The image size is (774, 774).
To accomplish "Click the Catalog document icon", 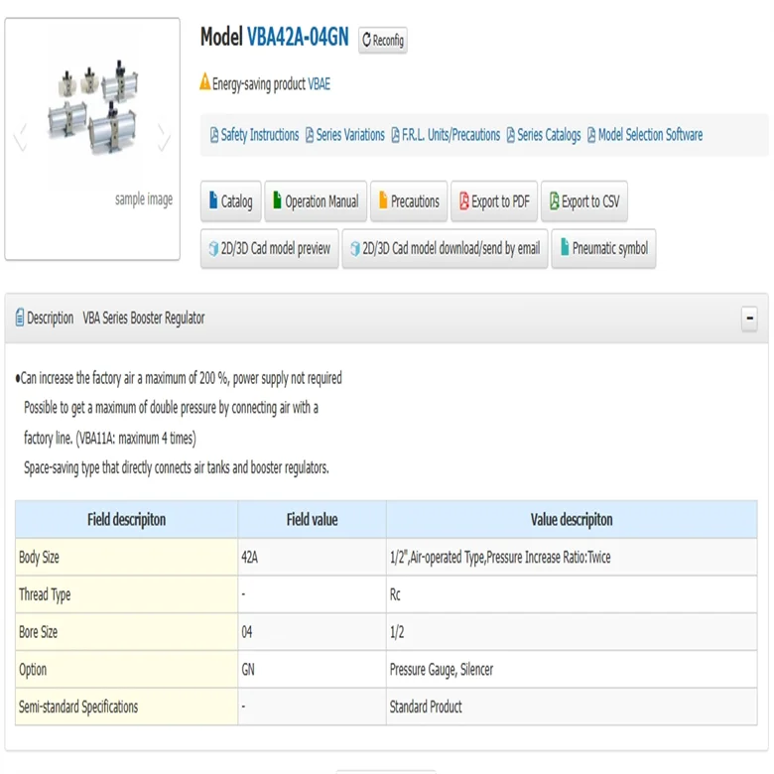I will coord(212,201).
